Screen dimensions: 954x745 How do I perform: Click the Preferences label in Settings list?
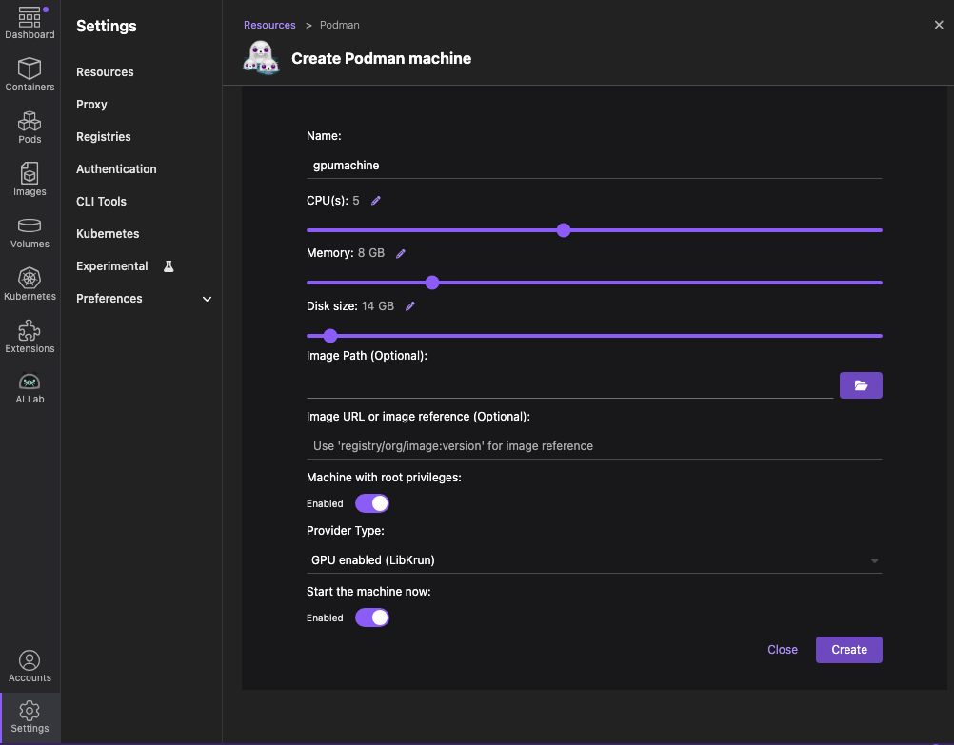109,299
